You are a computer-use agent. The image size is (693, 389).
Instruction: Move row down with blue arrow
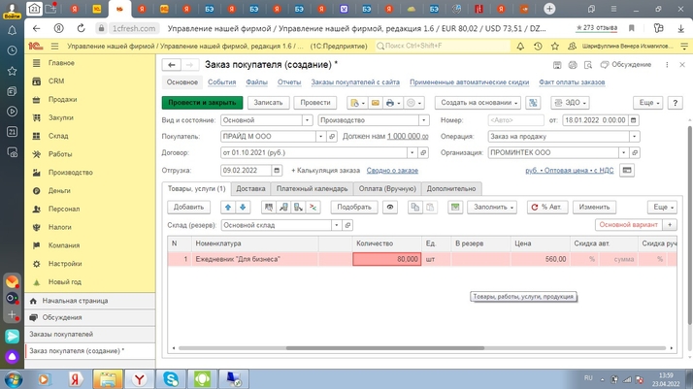[x=243, y=207]
